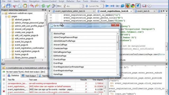Click the Rerun green arrows icon
Image resolution: width=169 pixels, height=95 pixels.
[x=4, y=72]
